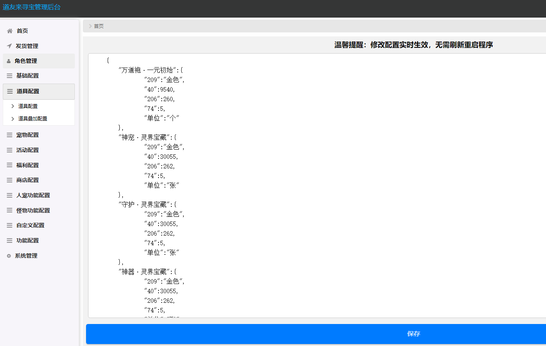The height and width of the screenshot is (346, 546).
Task: Open the 道具配置 submenu item
Action: (28, 106)
